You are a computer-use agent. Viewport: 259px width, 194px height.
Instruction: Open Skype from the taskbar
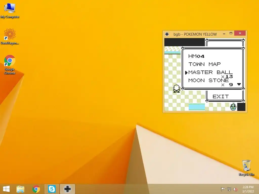click(x=52, y=189)
